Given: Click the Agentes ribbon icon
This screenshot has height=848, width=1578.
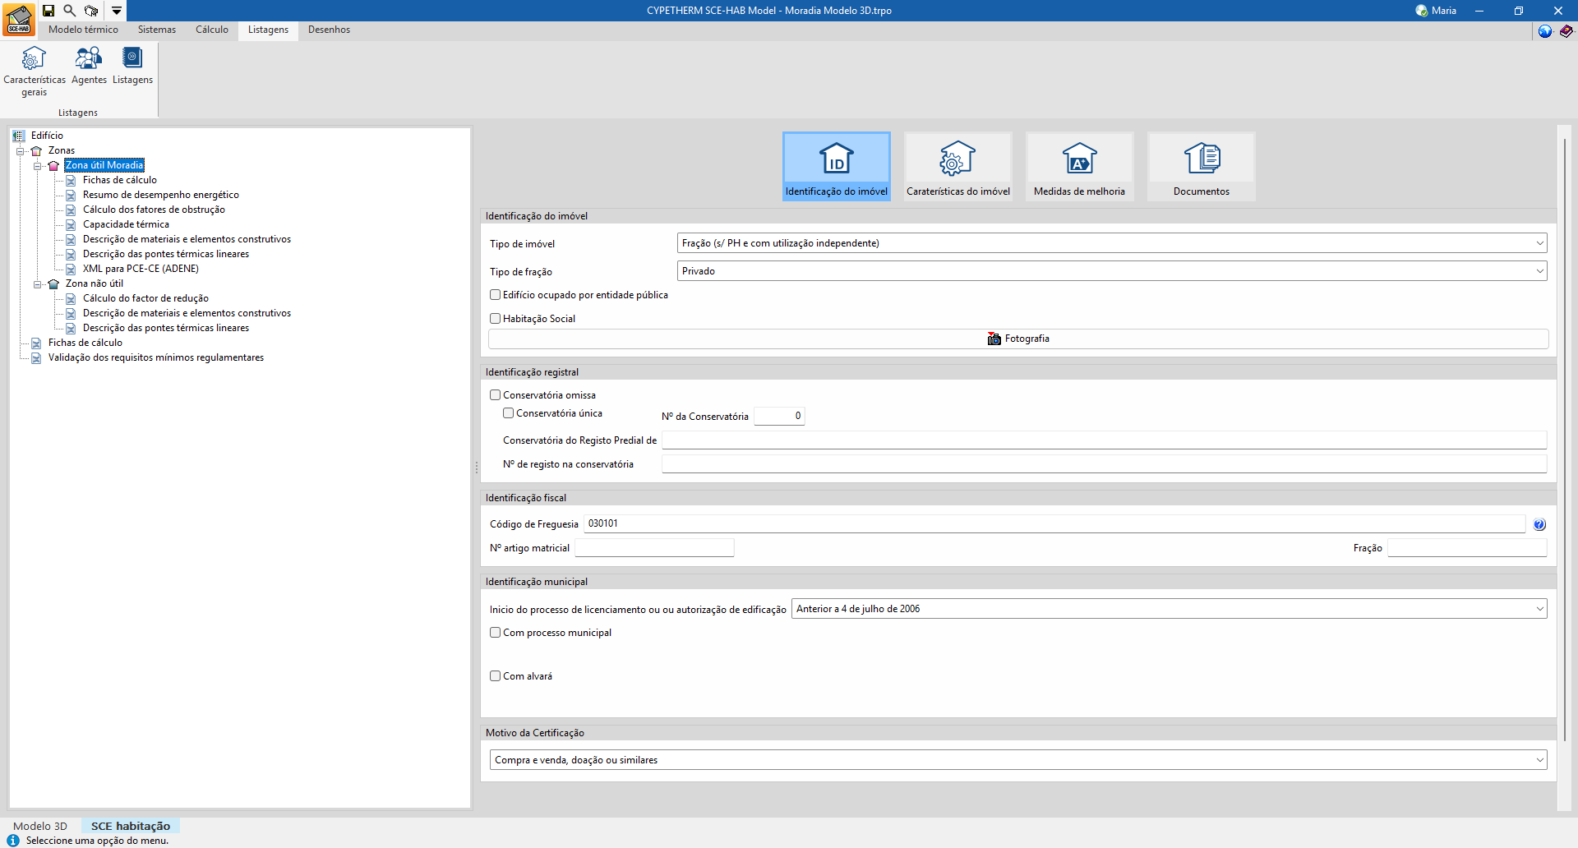Looking at the screenshot, I should tap(89, 66).
